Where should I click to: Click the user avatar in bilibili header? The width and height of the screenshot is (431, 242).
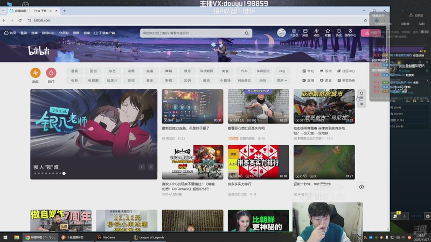[x=281, y=33]
